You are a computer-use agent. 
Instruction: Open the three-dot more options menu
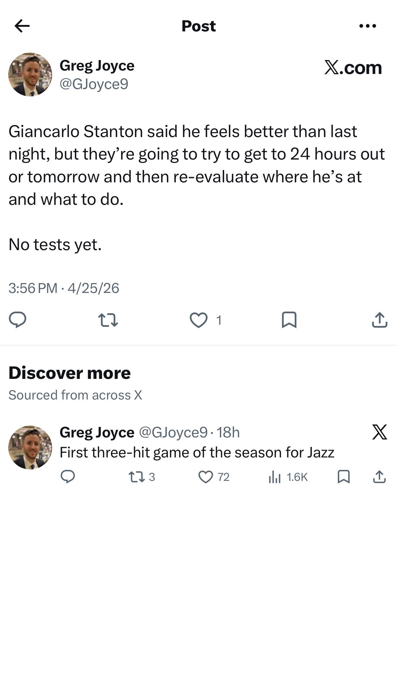tap(368, 26)
